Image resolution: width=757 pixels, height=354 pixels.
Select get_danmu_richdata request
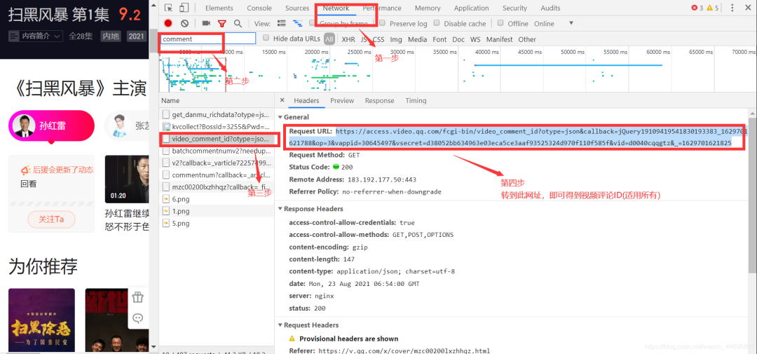[217, 114]
